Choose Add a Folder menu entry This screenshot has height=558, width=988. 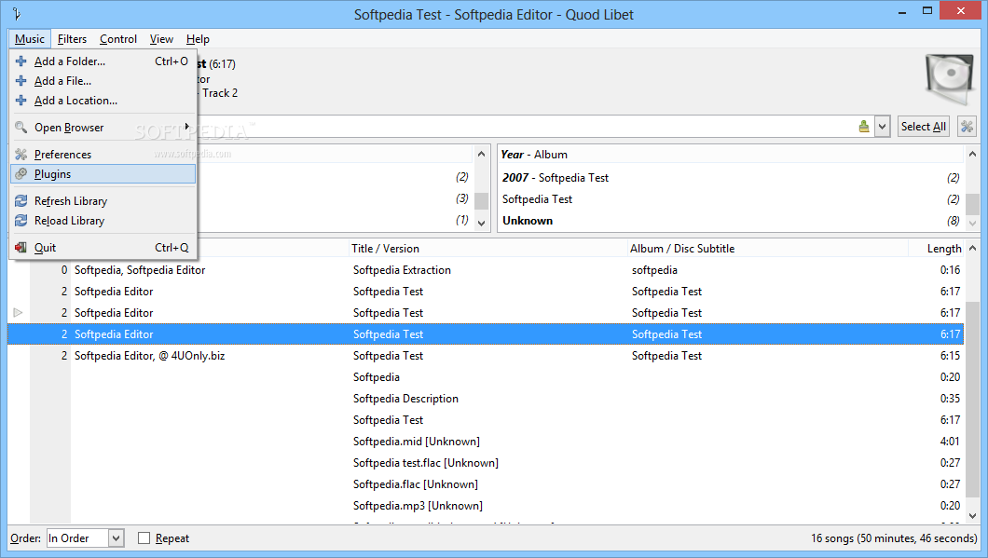(x=103, y=61)
